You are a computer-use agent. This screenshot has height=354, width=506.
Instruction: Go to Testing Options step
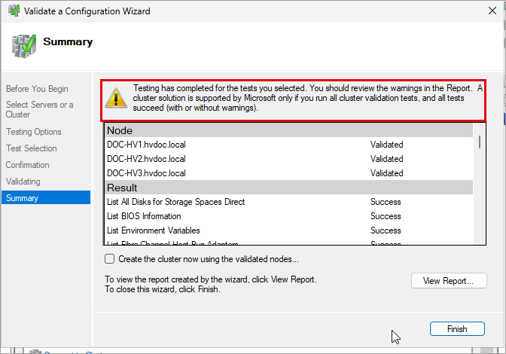coord(34,132)
